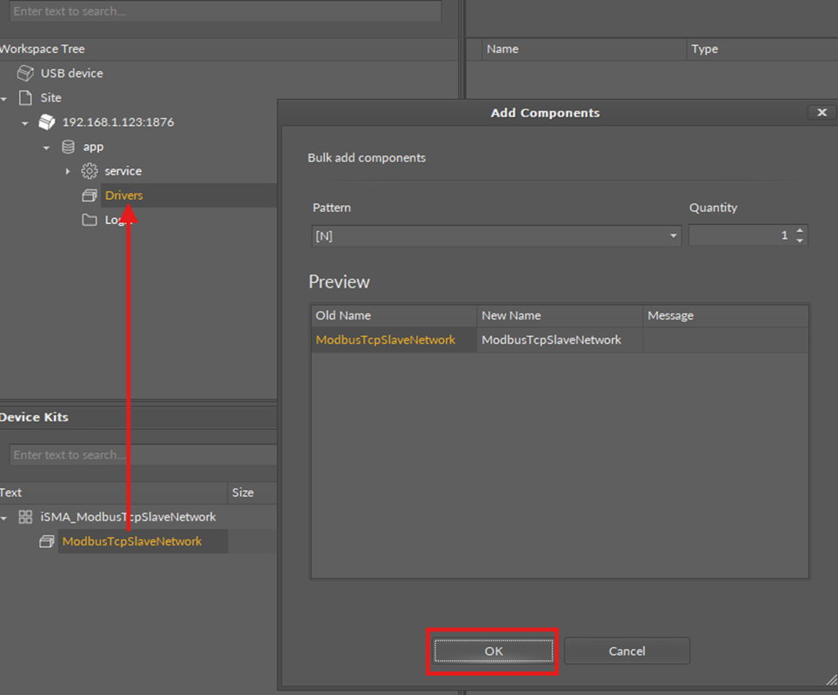Click the iSMA_ModbusTcpSlaveNetwork kit grid icon

tap(25, 517)
